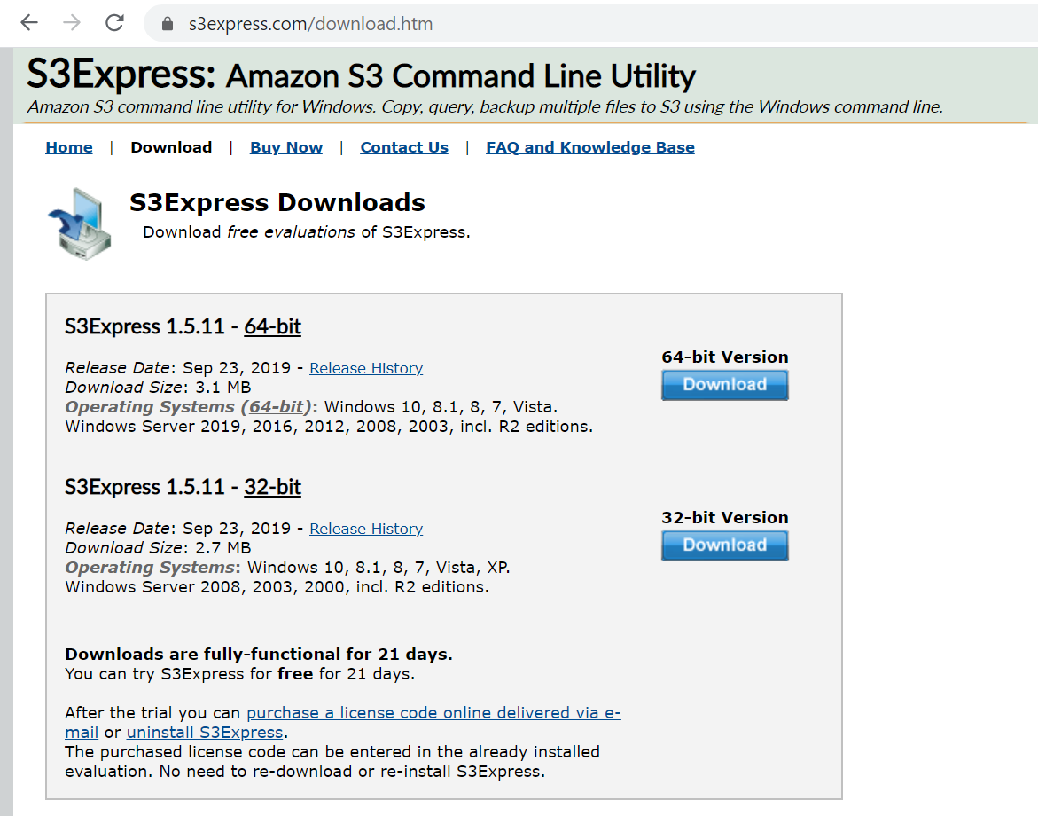
Task: Reload the page with refresh icon
Action: point(114,23)
